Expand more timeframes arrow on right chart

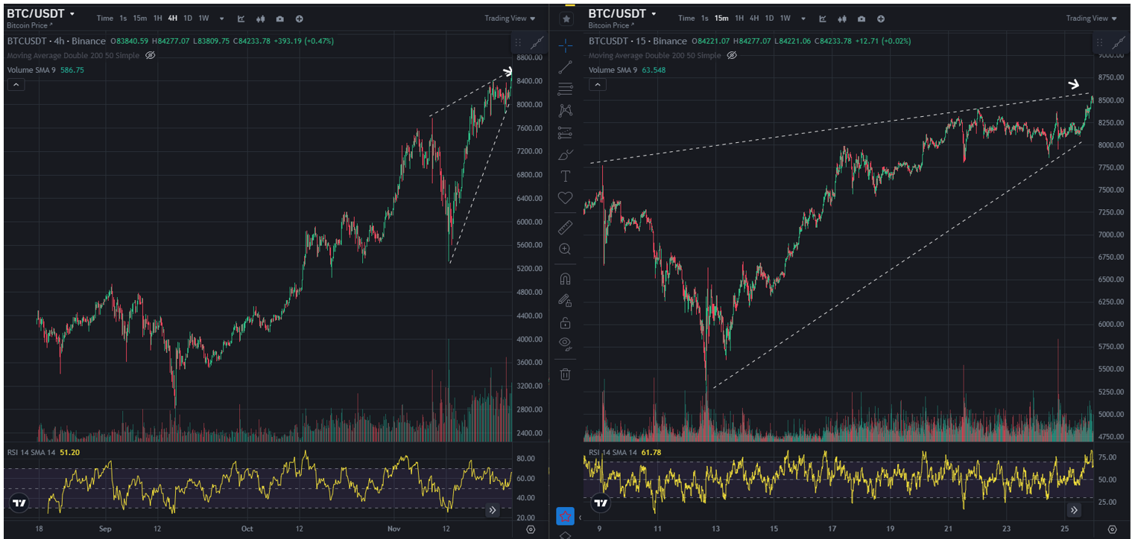tap(804, 19)
